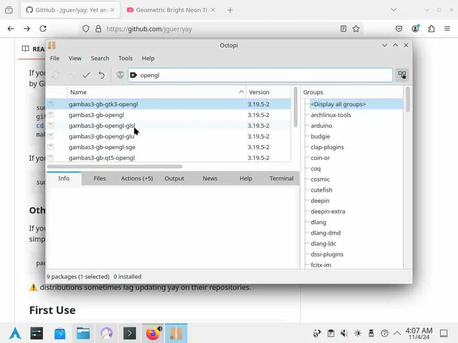Click the groups panel toggle icon beside search
The image size is (458, 343).
402,75
